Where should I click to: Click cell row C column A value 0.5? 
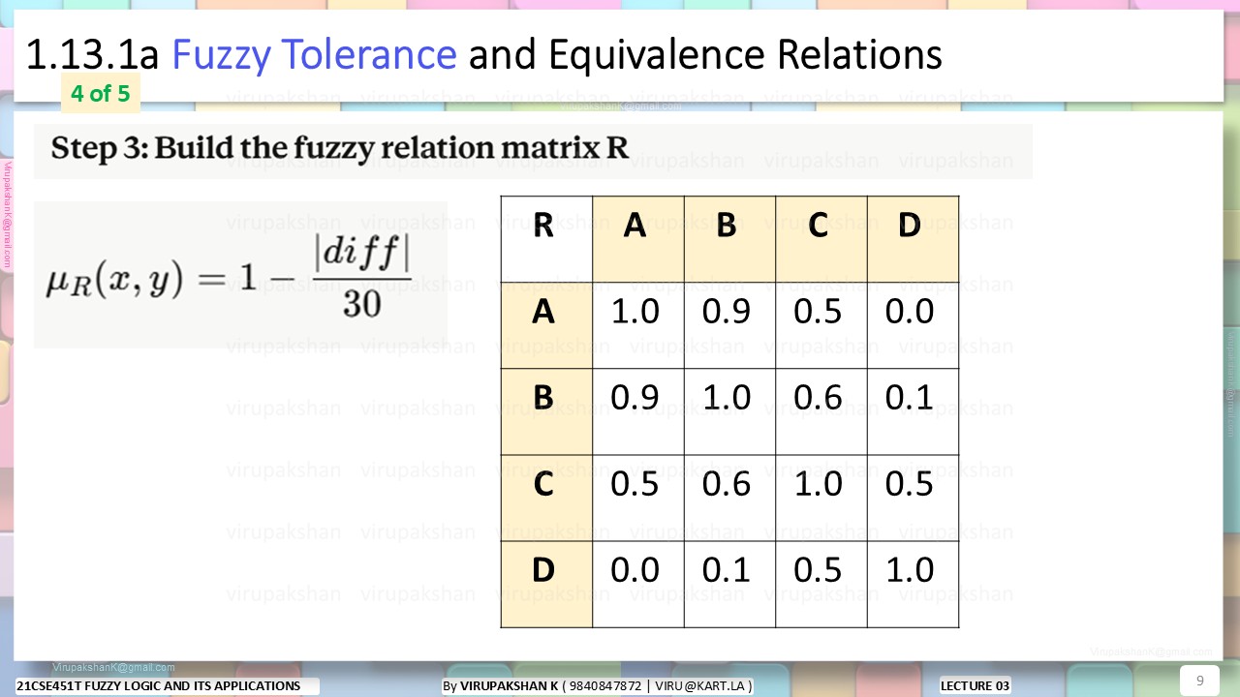coord(638,498)
